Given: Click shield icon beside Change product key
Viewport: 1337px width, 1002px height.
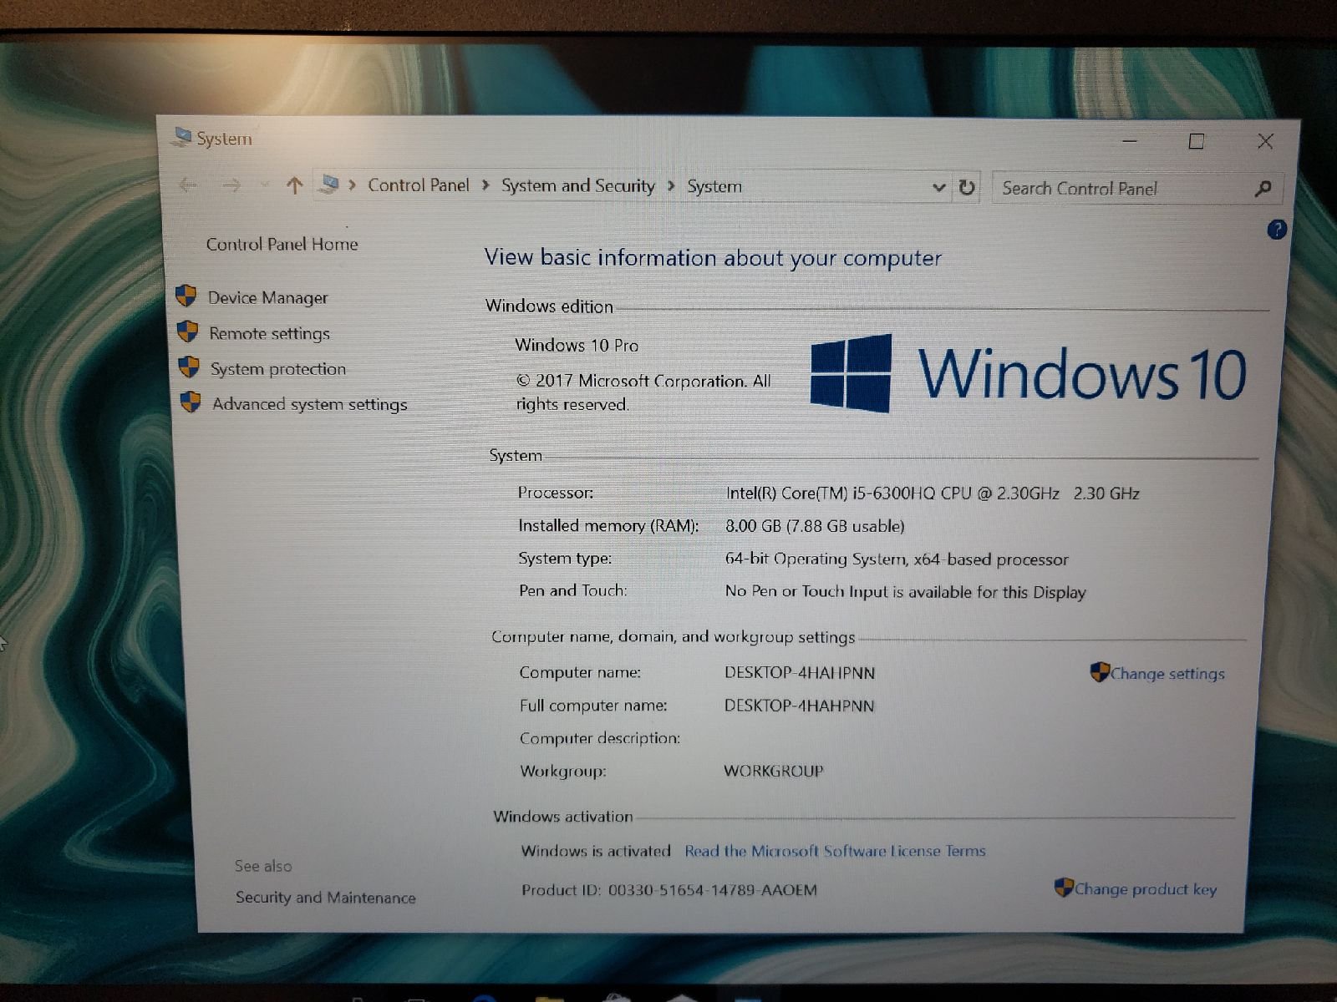Looking at the screenshot, I should click(1064, 888).
